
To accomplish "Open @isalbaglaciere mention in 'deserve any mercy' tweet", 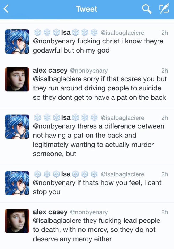I will click(x=57, y=221).
